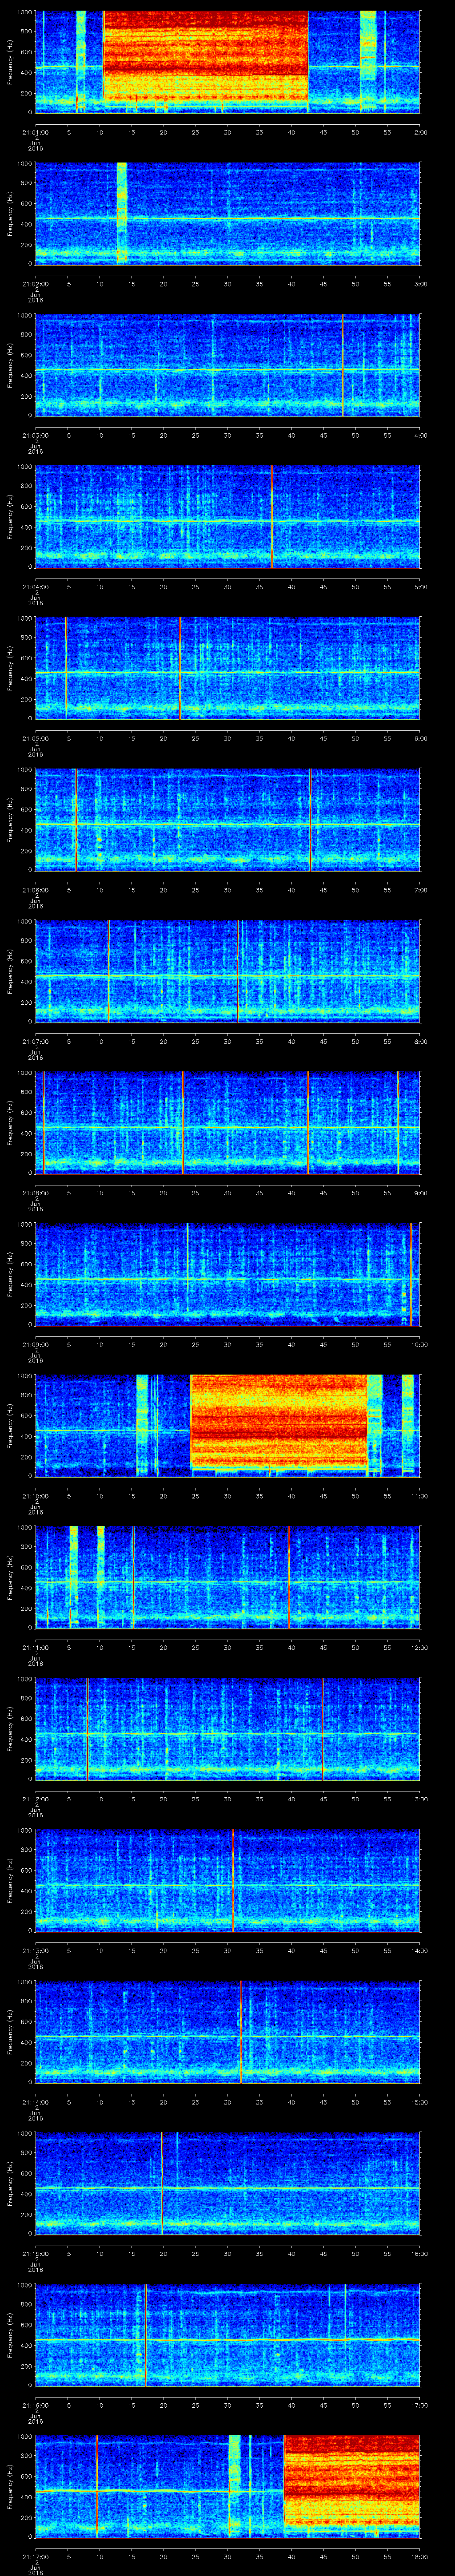455x2576 pixels.
Task: Click the spectrogram beginning at 21:05:00
Action: [227, 668]
